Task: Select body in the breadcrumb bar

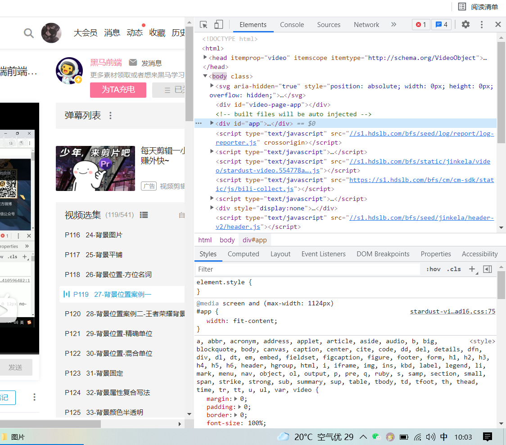Action: click(227, 240)
